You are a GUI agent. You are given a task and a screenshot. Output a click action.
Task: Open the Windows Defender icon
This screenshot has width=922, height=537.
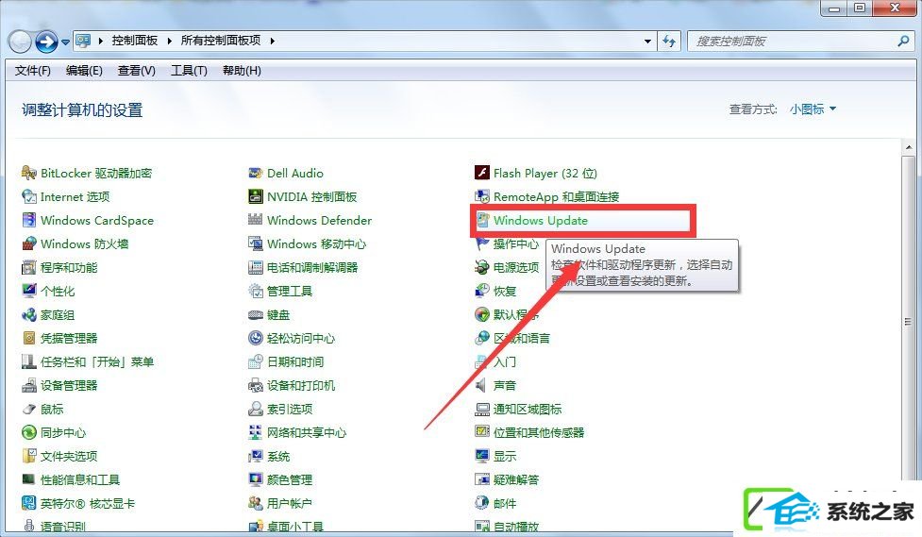[255, 220]
